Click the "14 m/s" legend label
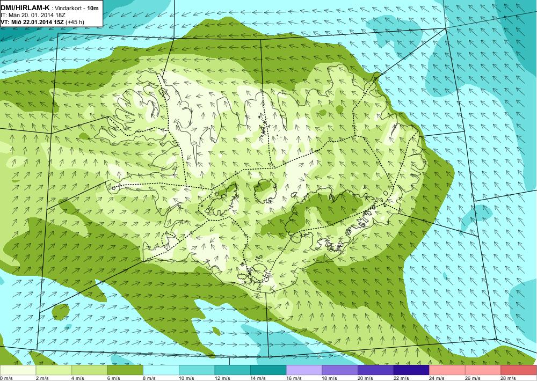This screenshot has height=381, width=537. [258, 378]
